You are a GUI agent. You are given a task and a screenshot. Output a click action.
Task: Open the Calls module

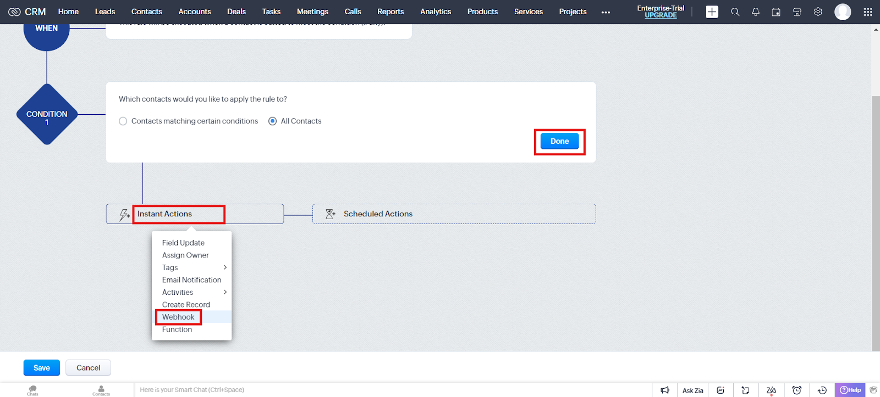pos(353,12)
